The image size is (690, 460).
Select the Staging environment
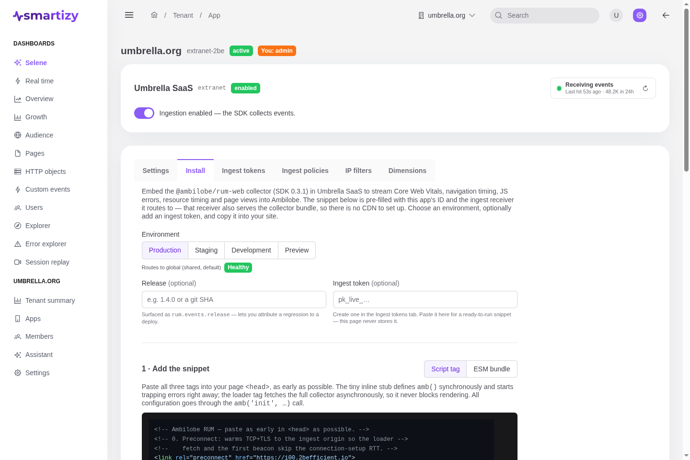[206, 250]
